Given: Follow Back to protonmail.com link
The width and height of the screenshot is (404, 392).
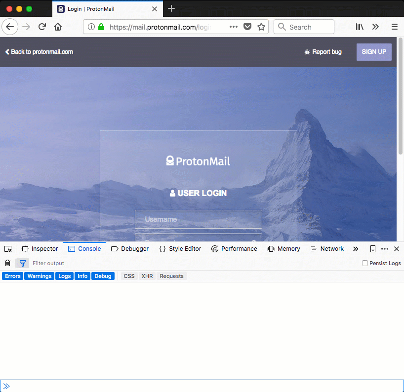Looking at the screenshot, I should [39, 52].
